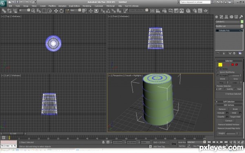The width and height of the screenshot is (245, 153).
Task: Click the Target Weld button
Action: pyautogui.click(x=235, y=117)
